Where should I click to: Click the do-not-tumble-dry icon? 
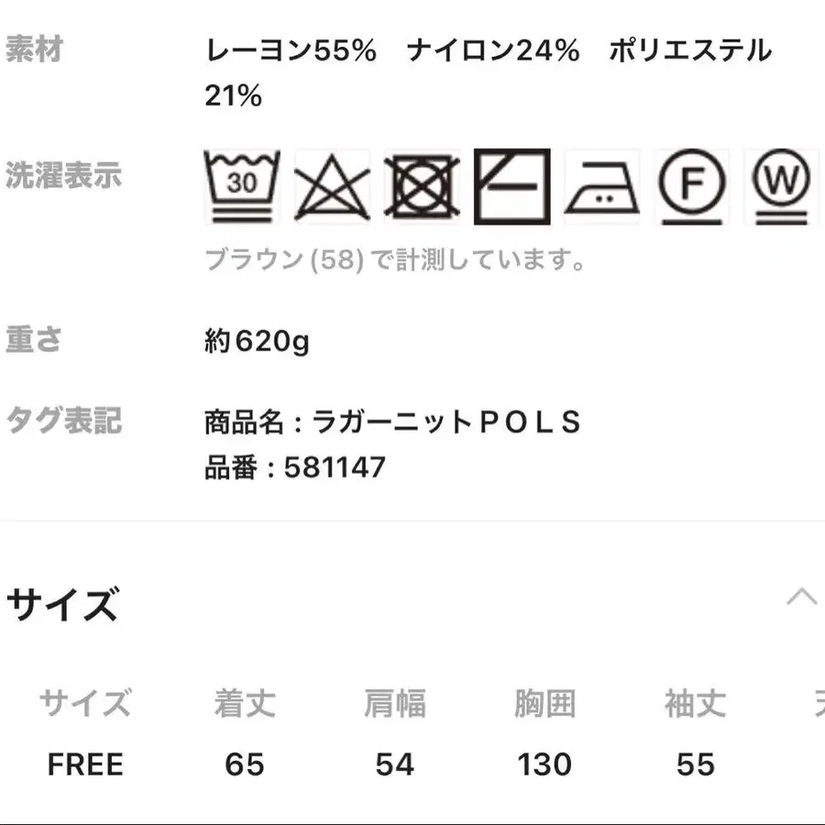click(x=422, y=188)
